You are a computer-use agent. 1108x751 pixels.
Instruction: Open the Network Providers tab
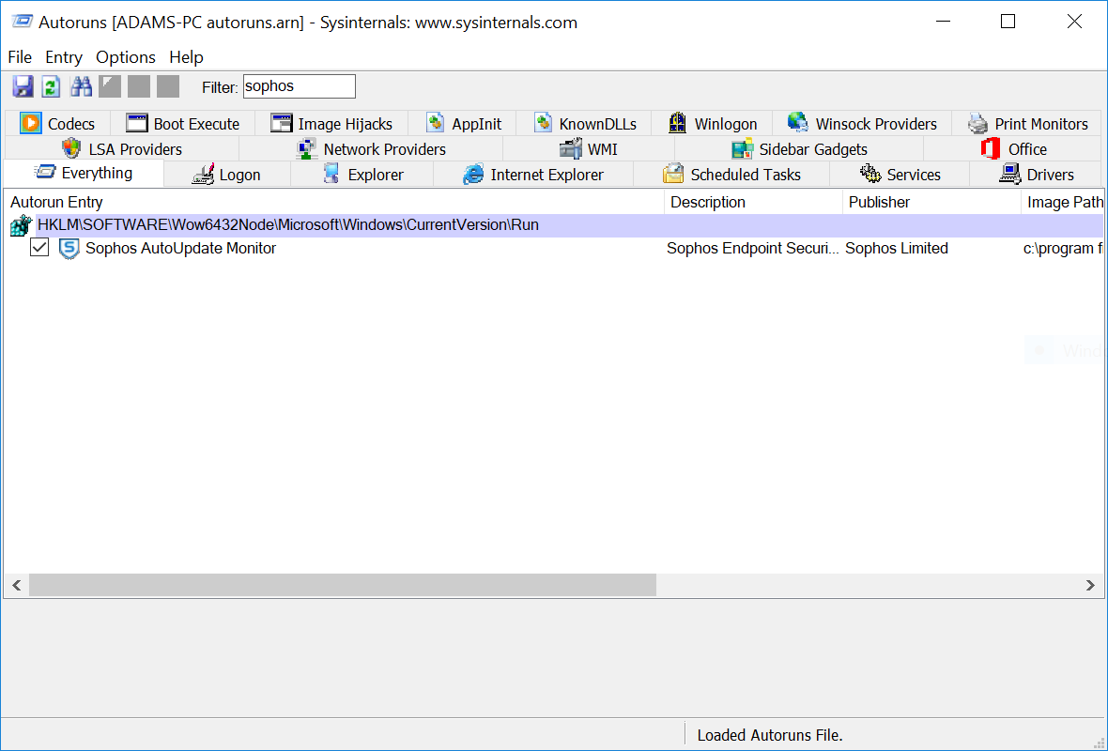[371, 149]
